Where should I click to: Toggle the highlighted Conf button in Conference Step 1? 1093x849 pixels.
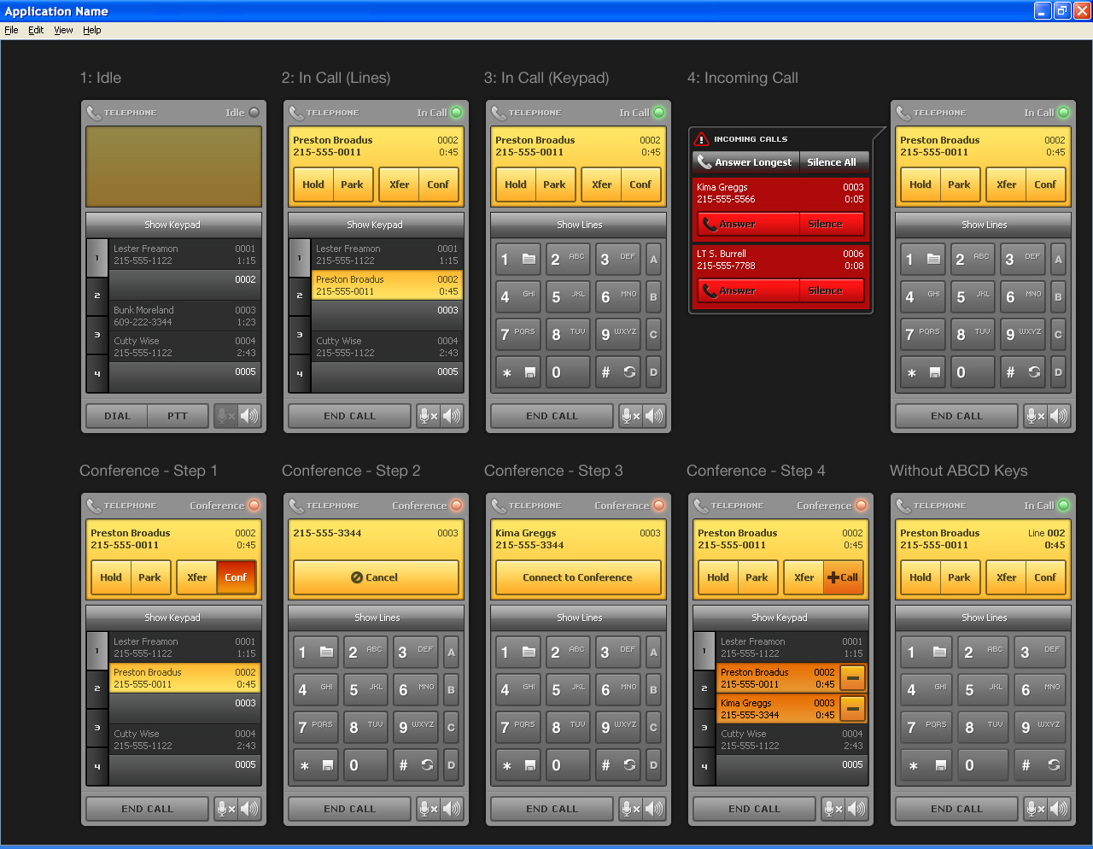pyautogui.click(x=236, y=577)
